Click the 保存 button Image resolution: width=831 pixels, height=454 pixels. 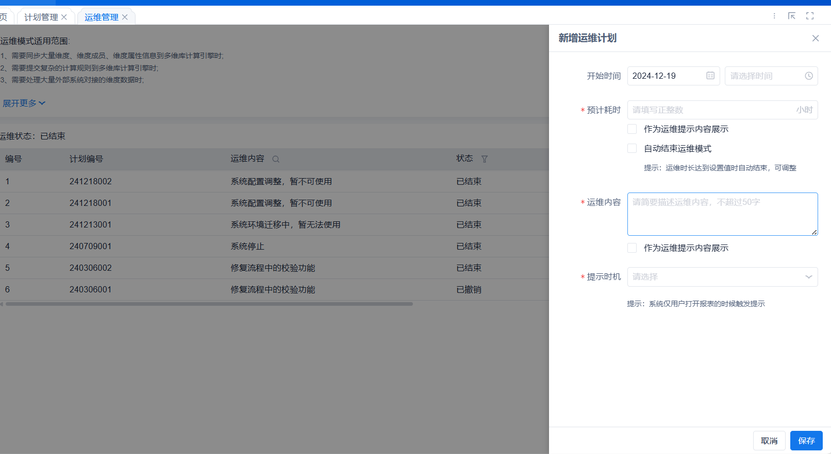[x=806, y=441]
